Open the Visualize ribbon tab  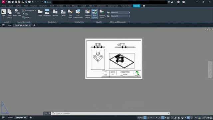[34, 6]
